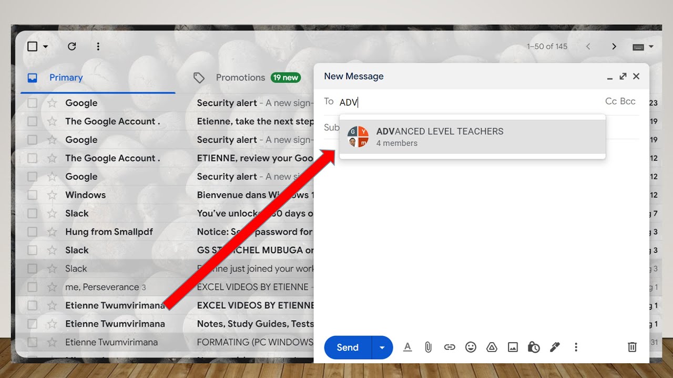
Task: Star the Hung from Smallpdf email
Action: pos(52,232)
